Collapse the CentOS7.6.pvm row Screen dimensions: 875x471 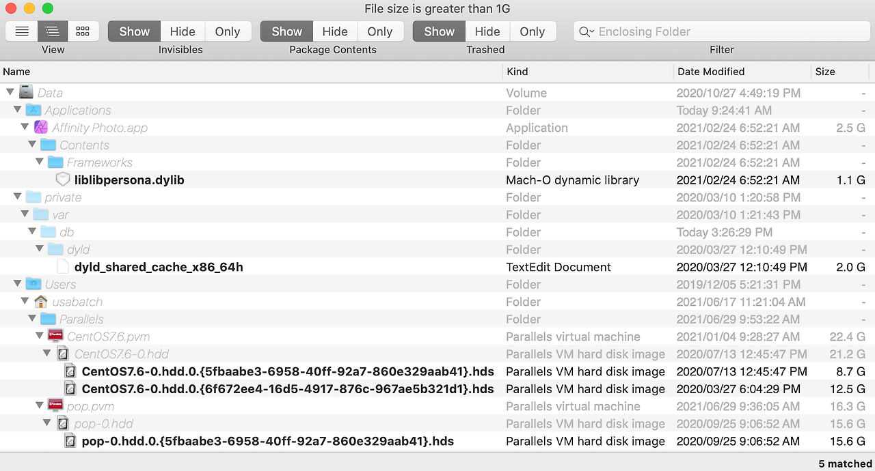coord(40,337)
